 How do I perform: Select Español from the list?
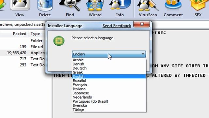[109, 81]
